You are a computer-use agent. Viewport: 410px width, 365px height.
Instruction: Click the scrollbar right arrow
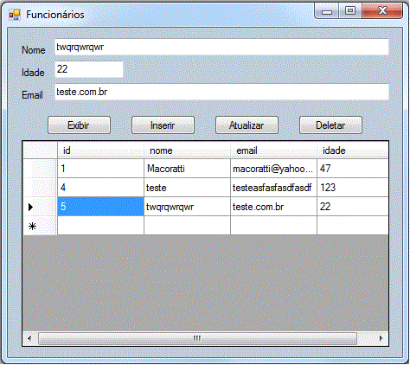tap(381, 338)
